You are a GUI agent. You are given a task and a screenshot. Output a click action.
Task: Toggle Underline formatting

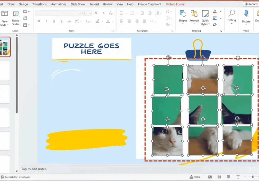pos(54,21)
